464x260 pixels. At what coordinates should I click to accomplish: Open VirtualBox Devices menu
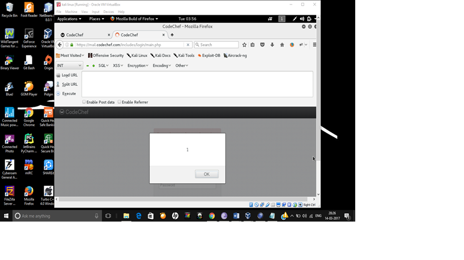tap(108, 12)
